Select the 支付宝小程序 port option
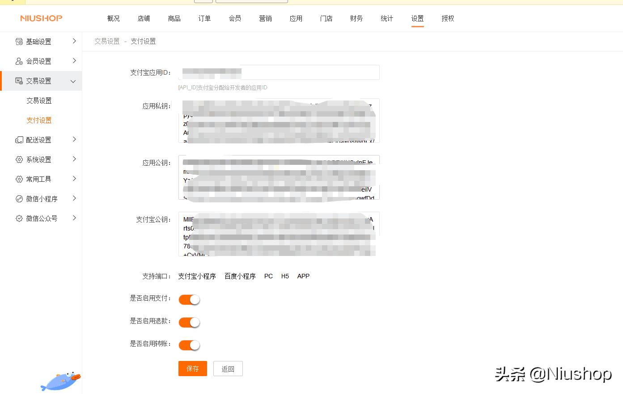Image resolution: width=623 pixels, height=394 pixels. coord(197,276)
